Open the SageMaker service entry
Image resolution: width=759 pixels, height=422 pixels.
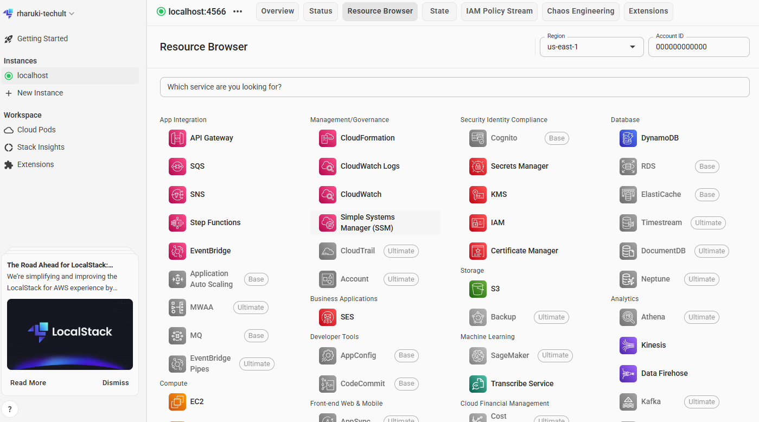coord(510,355)
